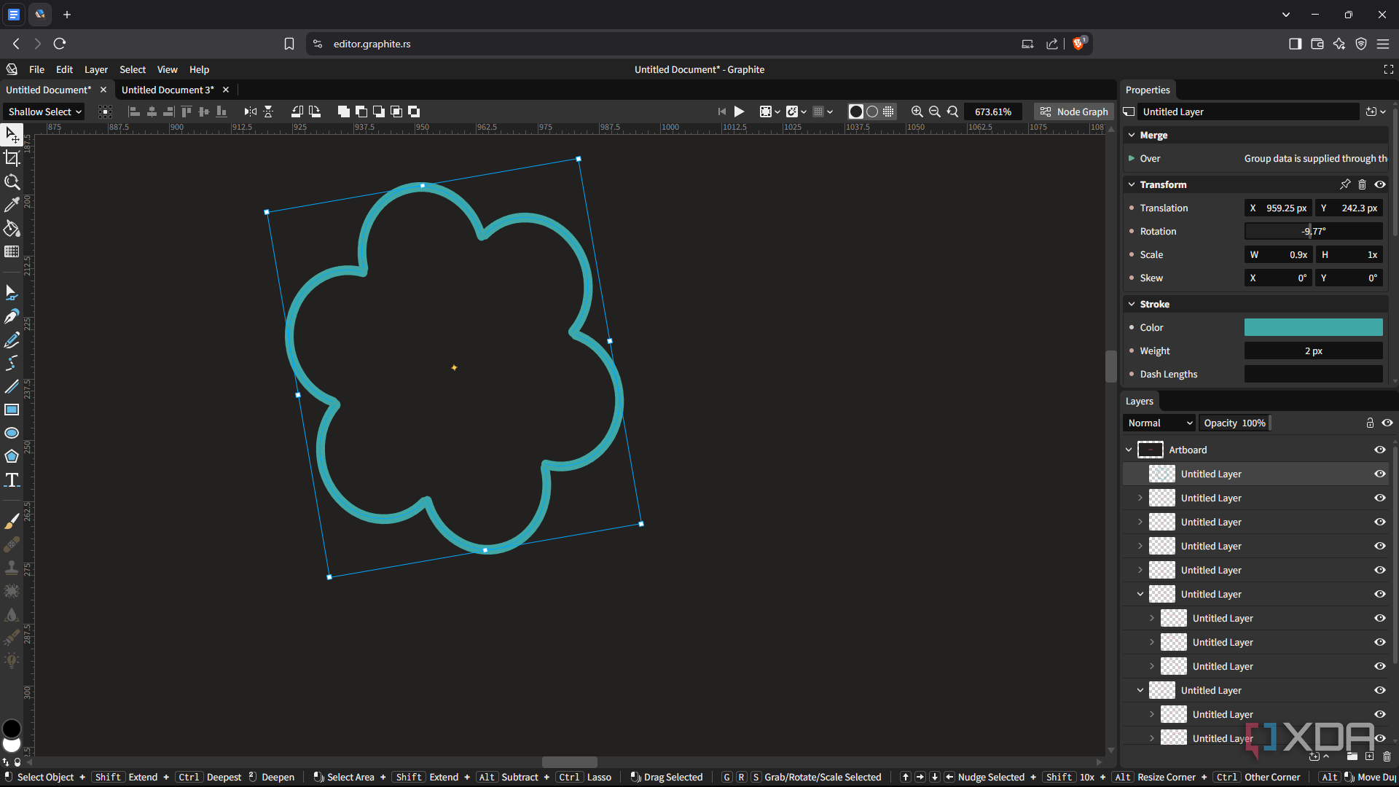Open the File menu

[36, 69]
